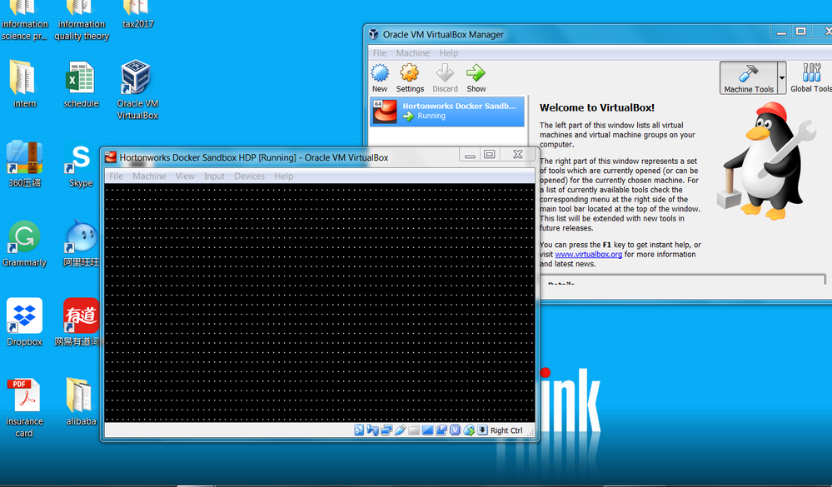This screenshot has height=487, width=832.
Task: Click video capture icon in VM status bar
Action: click(x=441, y=430)
